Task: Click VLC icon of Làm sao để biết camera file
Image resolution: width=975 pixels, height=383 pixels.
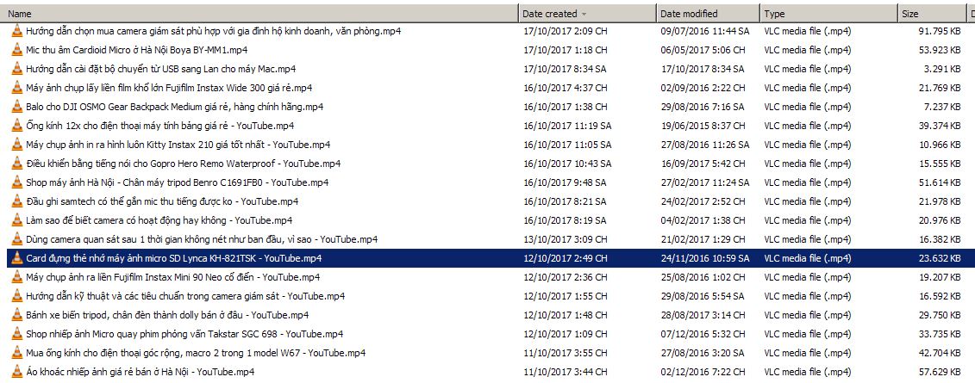Action: coord(16,220)
